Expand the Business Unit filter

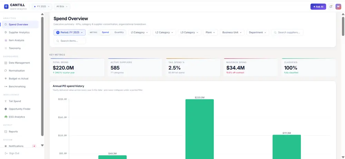[x=232, y=32]
